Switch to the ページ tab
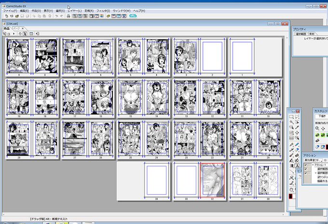This screenshot has width=328, height=224. (16, 28)
